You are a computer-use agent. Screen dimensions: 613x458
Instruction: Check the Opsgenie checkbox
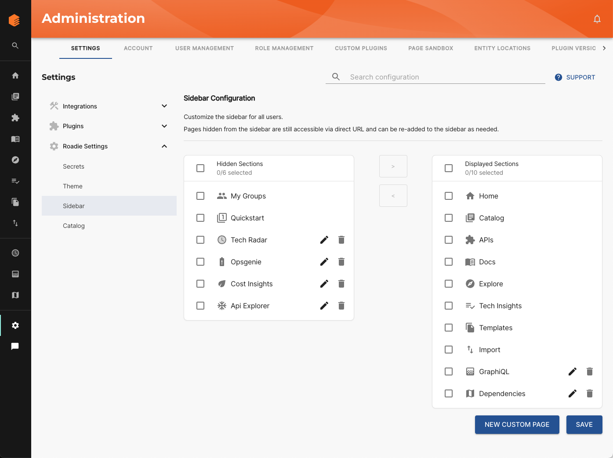(x=200, y=262)
